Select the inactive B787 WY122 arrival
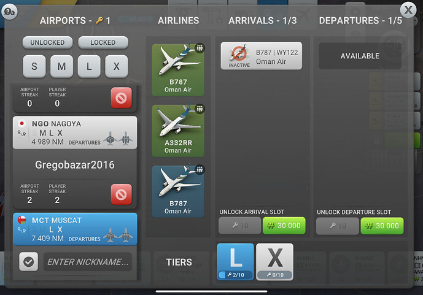The image size is (423, 295). click(262, 56)
